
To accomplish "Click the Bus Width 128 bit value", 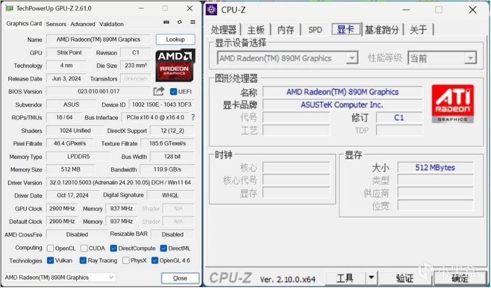I will 172,156.
